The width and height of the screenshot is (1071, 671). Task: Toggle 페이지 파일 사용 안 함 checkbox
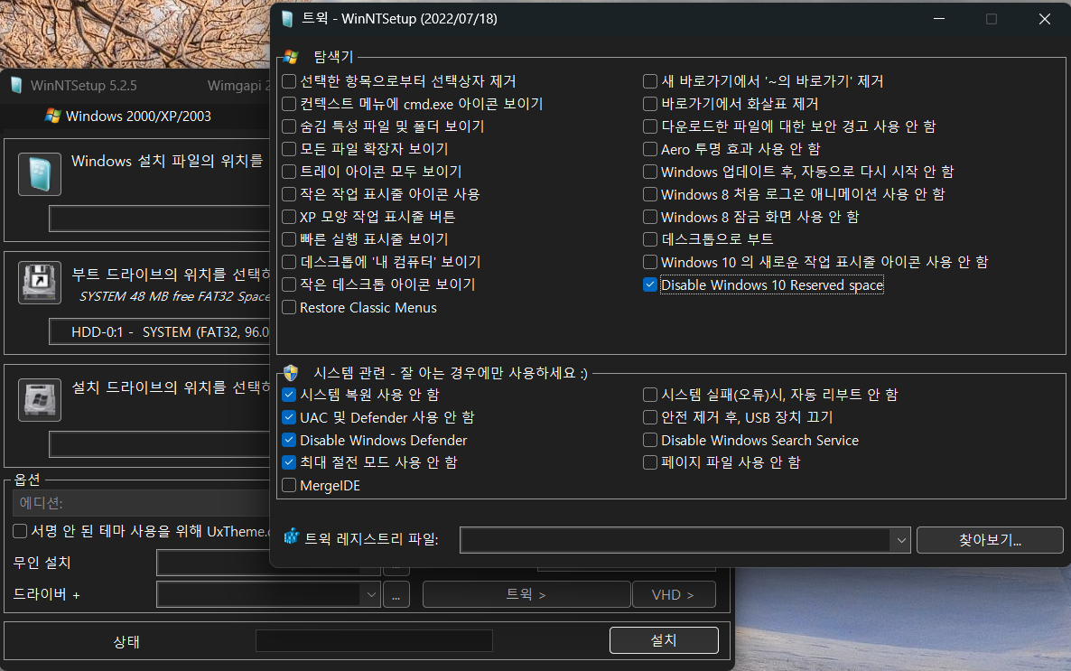(x=650, y=461)
